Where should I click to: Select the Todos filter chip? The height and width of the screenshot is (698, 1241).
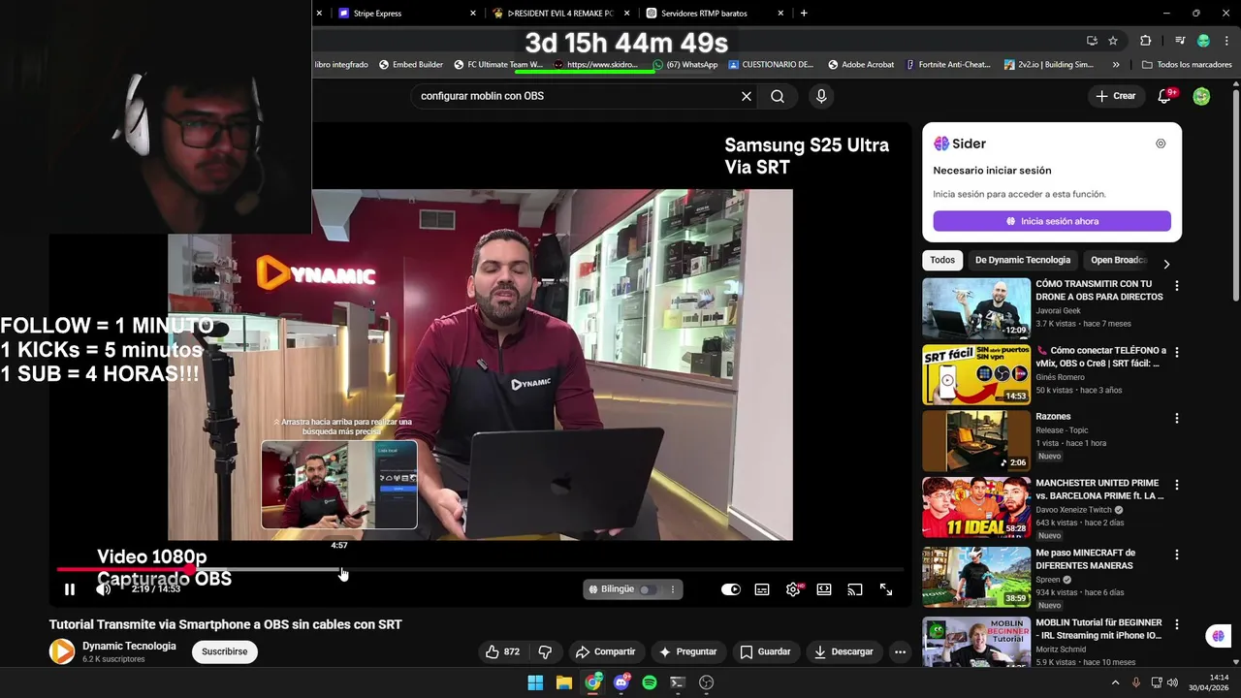[942, 260]
